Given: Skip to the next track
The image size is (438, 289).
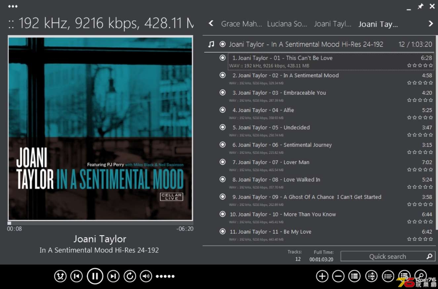Looking at the screenshot, I should 113,276.
